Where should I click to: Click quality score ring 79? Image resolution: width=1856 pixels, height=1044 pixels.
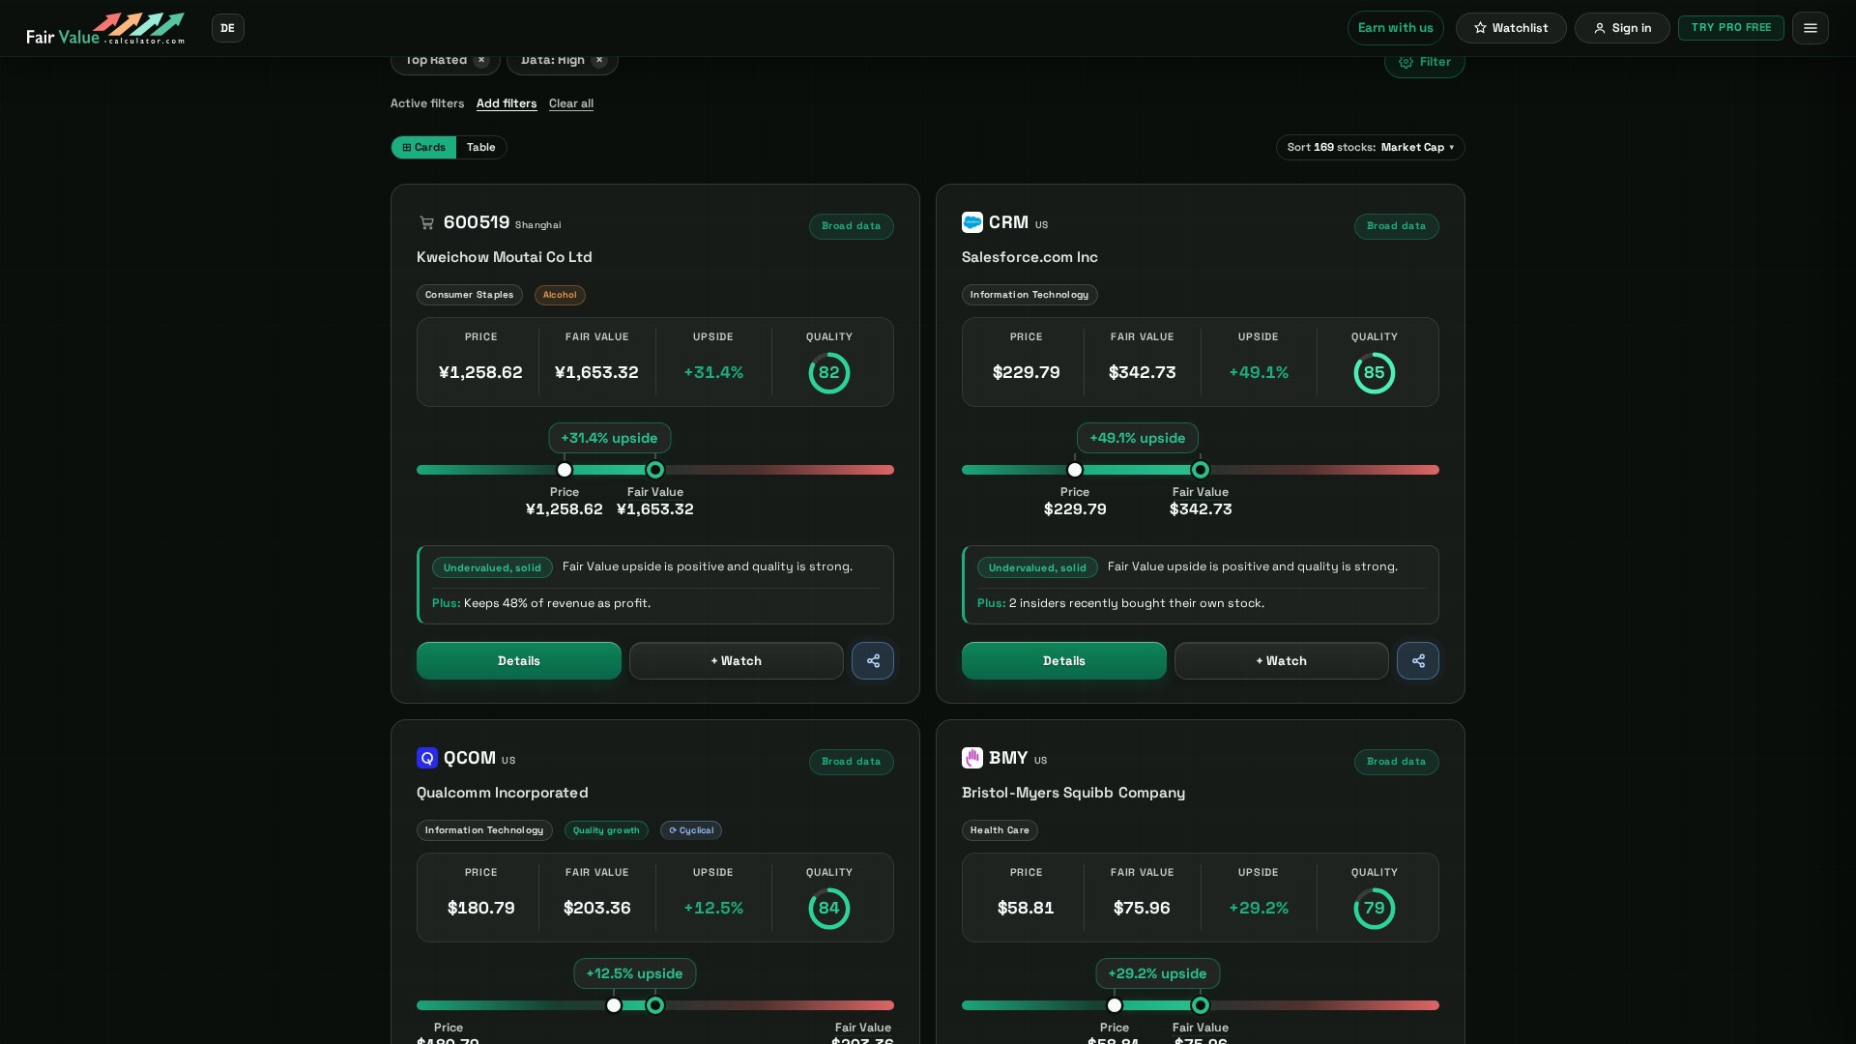[1375, 909]
